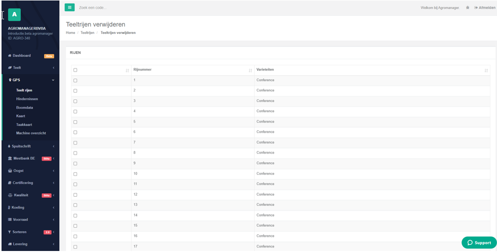
Task: Open the Support chat button
Action: 479,242
